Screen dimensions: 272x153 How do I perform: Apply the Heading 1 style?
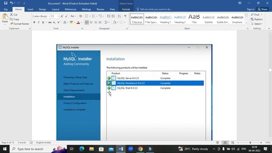click(165, 19)
